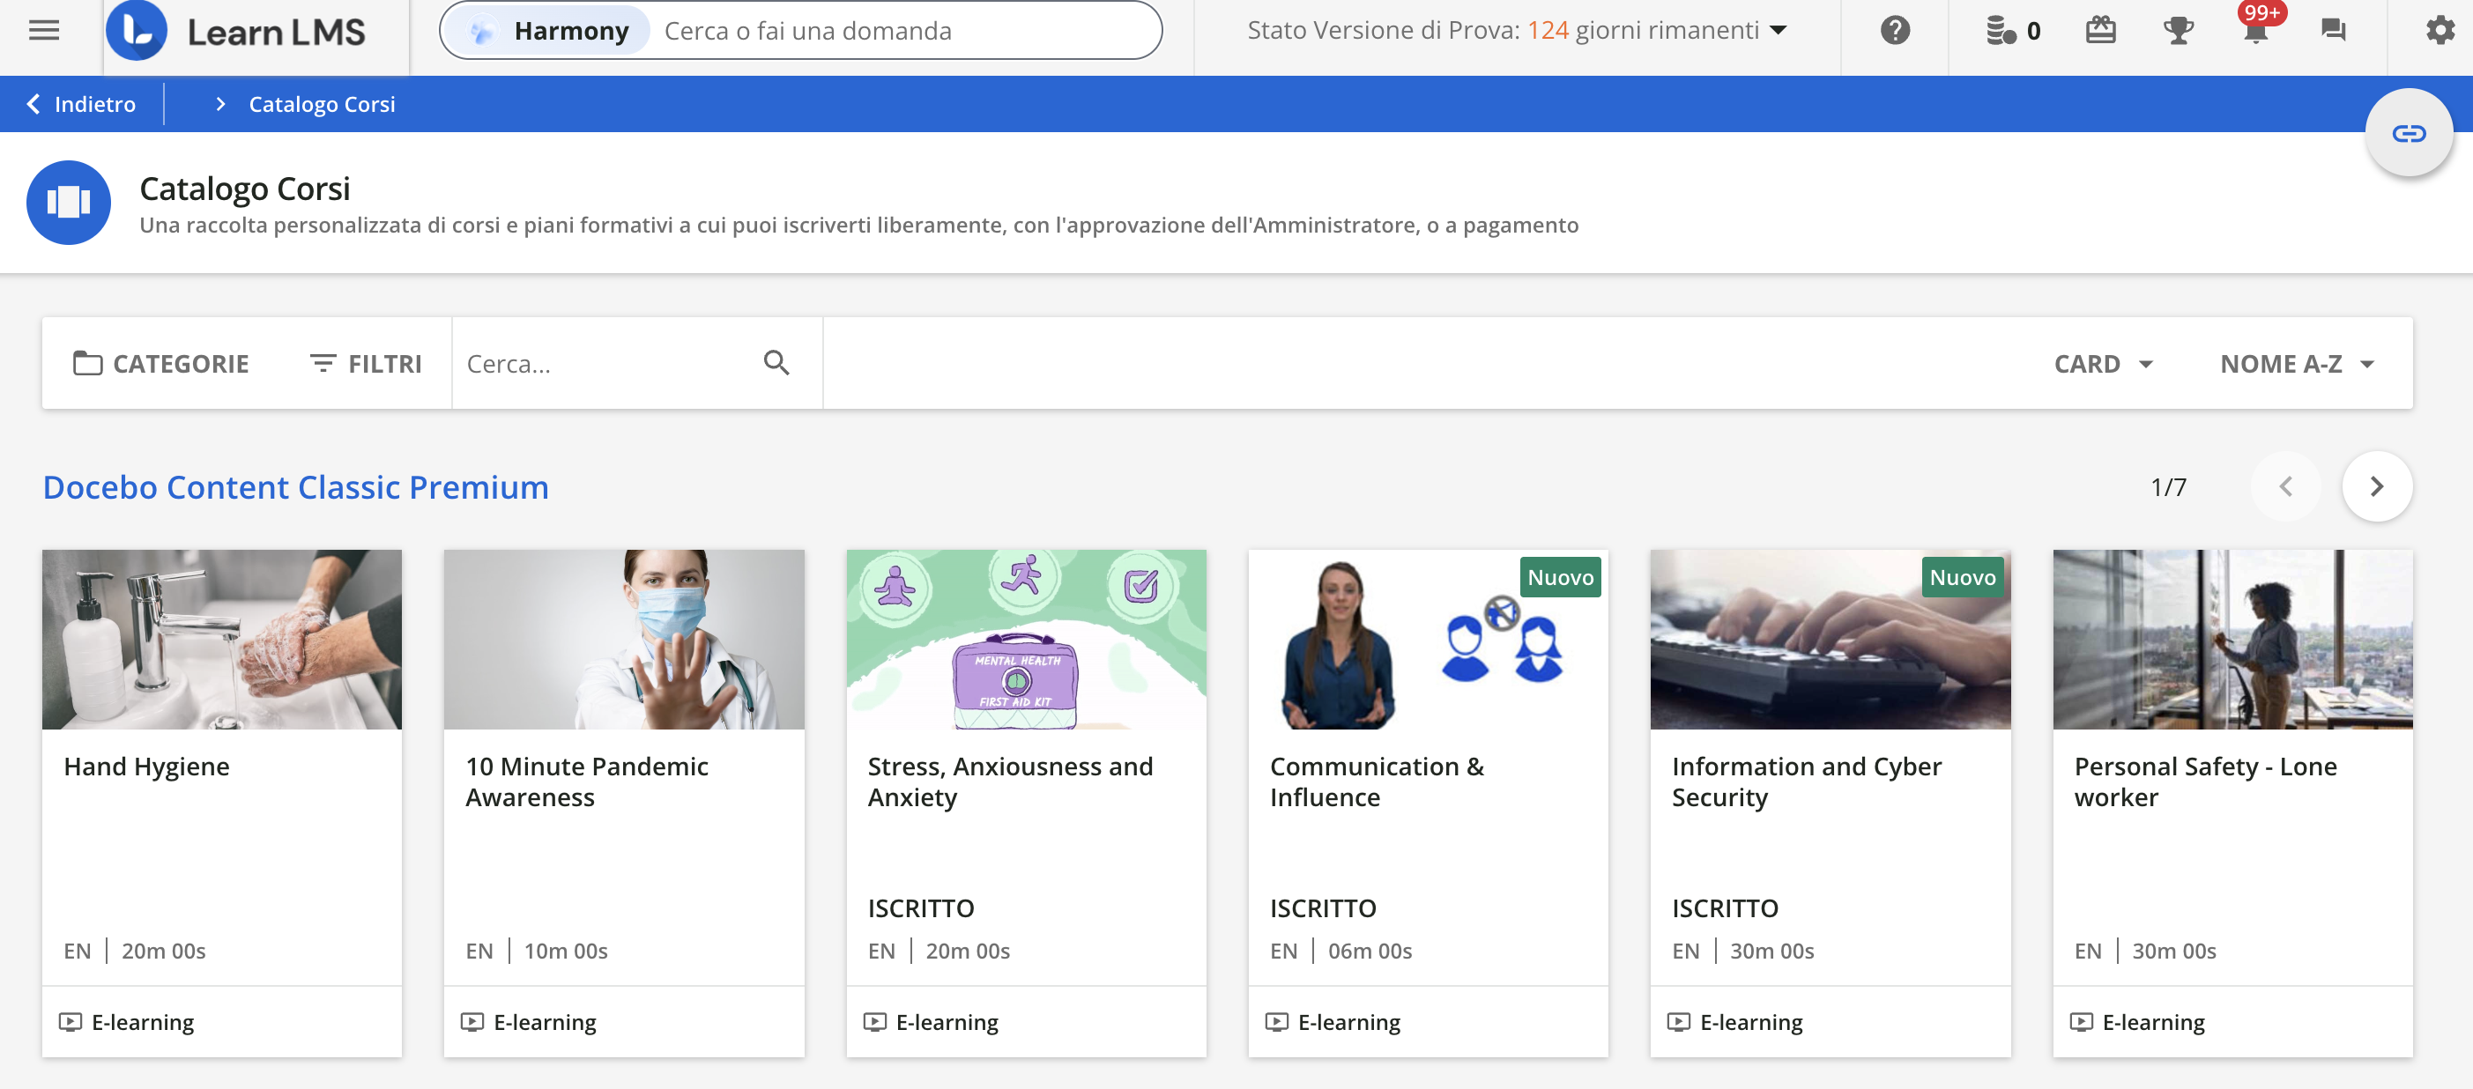This screenshot has height=1089, width=2473.
Task: Open the NOME A-Z sort dropdown
Action: (2297, 364)
